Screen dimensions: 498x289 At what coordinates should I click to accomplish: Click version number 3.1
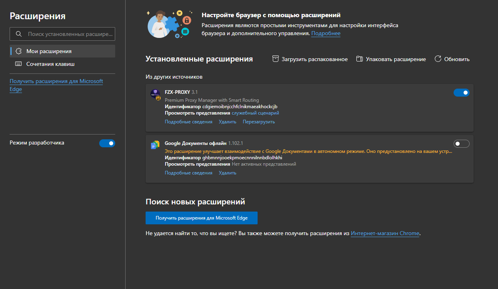point(195,92)
